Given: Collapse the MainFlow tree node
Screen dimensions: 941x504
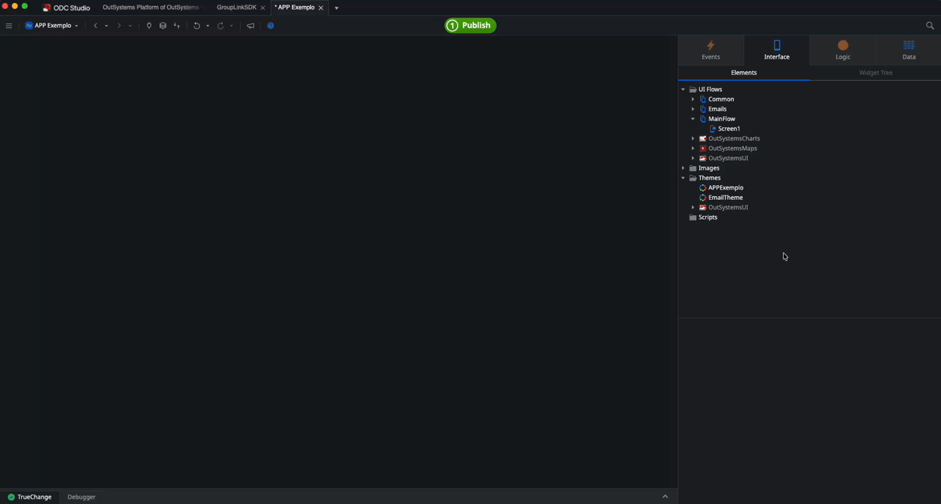Looking at the screenshot, I should tap(693, 119).
